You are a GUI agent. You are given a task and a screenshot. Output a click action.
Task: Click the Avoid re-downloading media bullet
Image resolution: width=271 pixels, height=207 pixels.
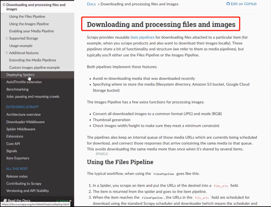pos(144,78)
